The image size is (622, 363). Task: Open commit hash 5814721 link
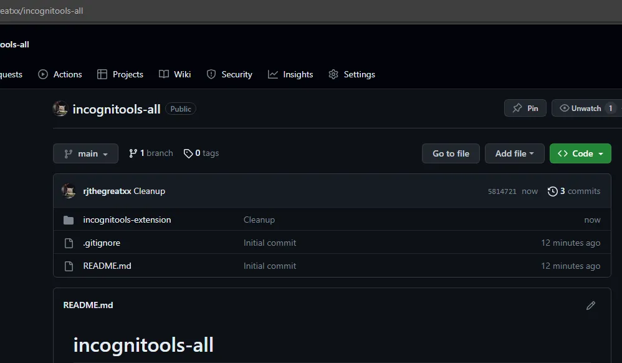[502, 191]
